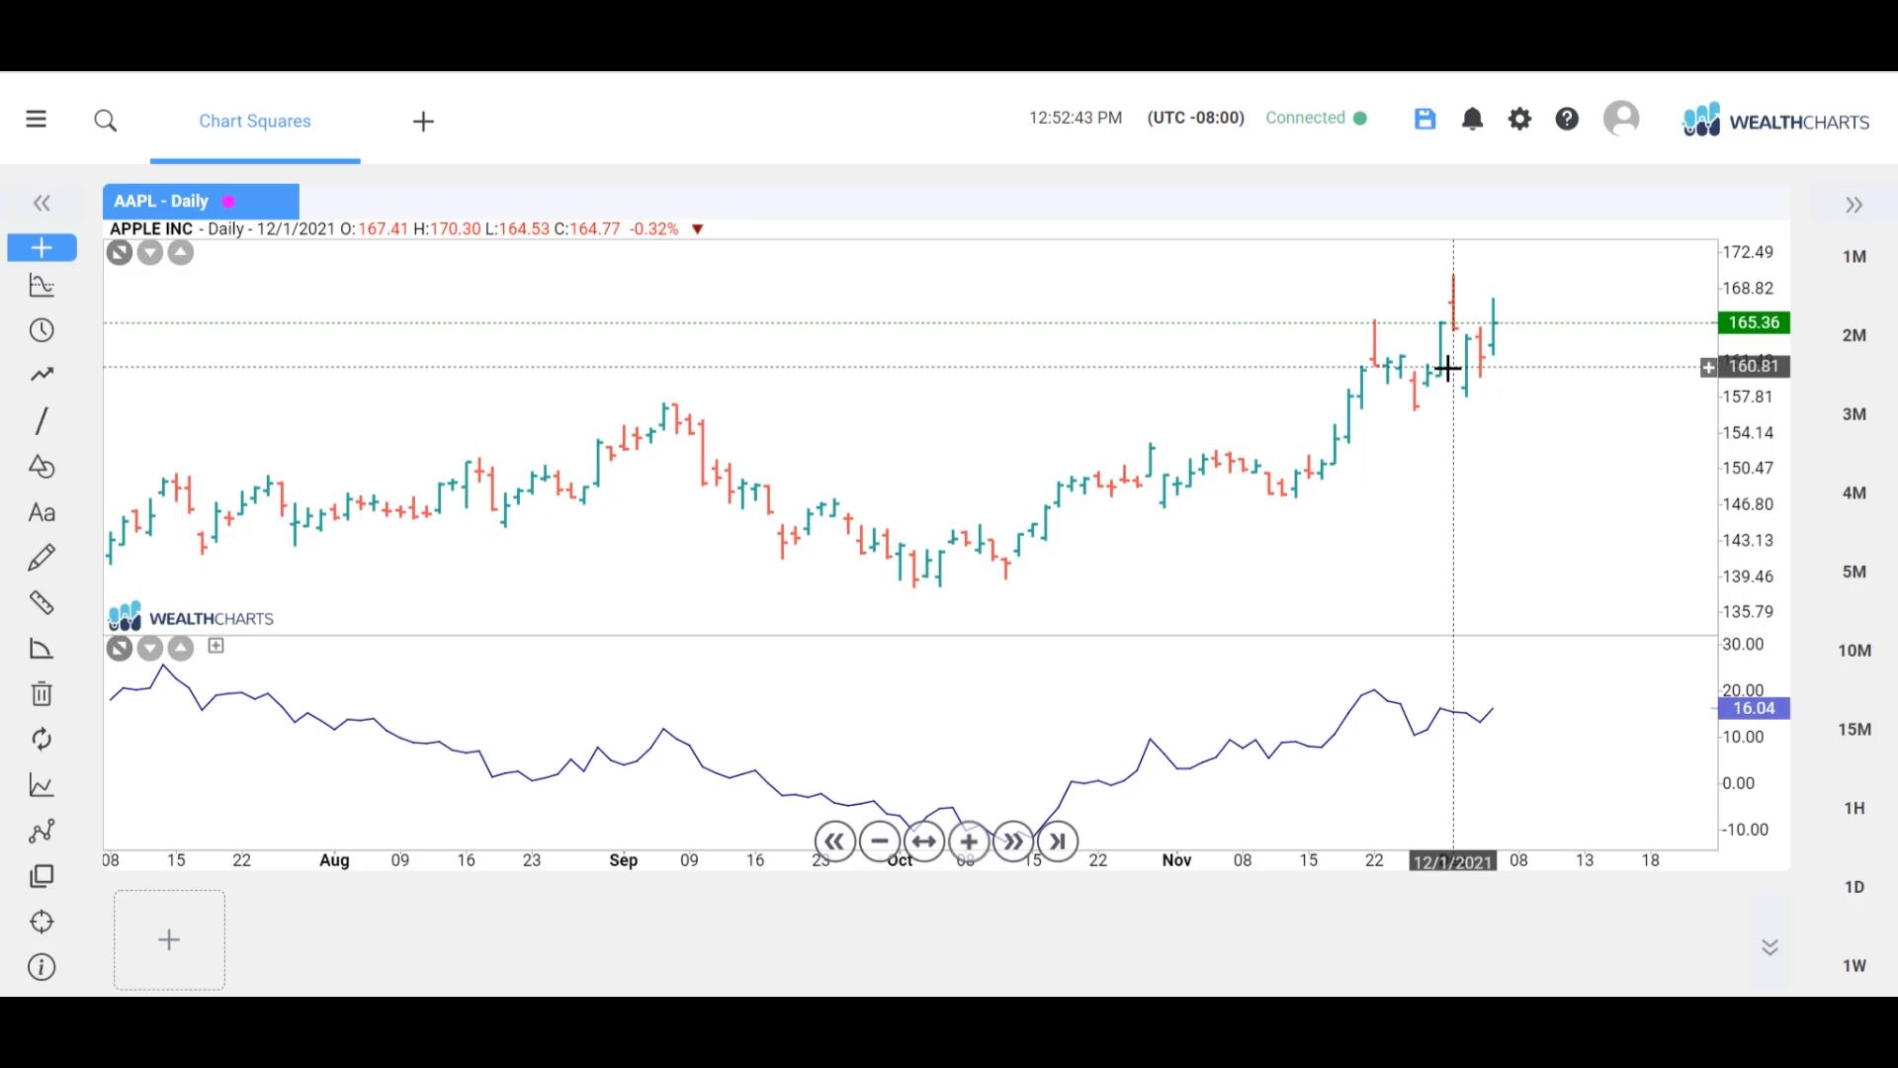The height and width of the screenshot is (1068, 1898).
Task: Click the WealthCharts logo in header
Action: click(1775, 121)
